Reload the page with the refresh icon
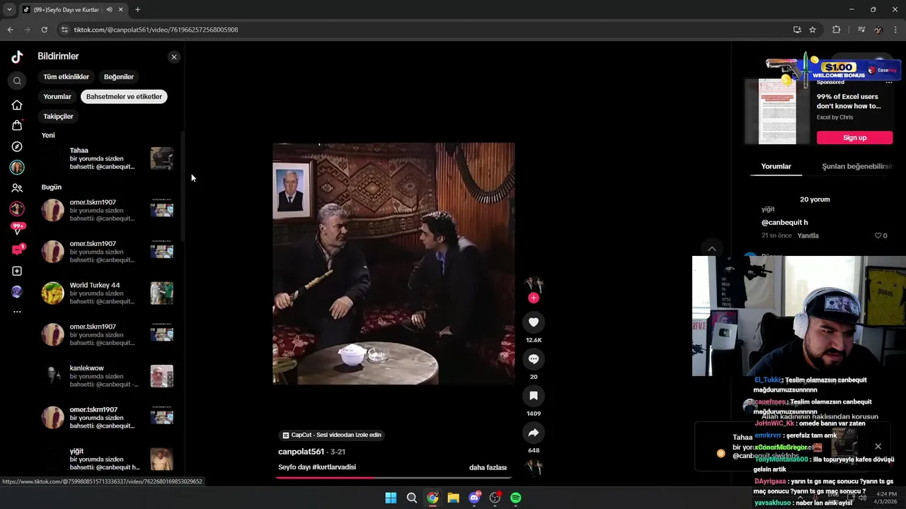This screenshot has height=509, width=906. pyautogui.click(x=44, y=30)
